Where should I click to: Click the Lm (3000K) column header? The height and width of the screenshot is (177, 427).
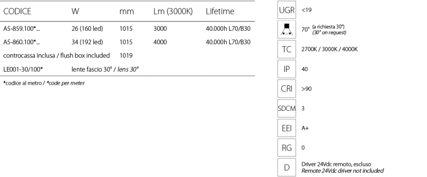pyautogui.click(x=173, y=11)
